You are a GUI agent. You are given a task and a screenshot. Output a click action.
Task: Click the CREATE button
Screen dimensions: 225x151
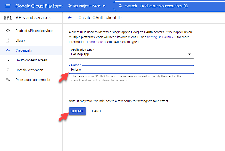[77, 111]
